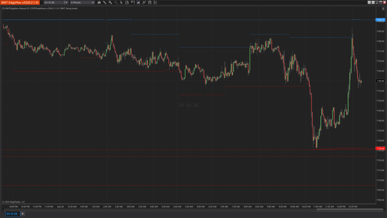Click the Sep 28 date axis label
Image resolution: width=387 pixels, height=218 pixels.
point(60,207)
